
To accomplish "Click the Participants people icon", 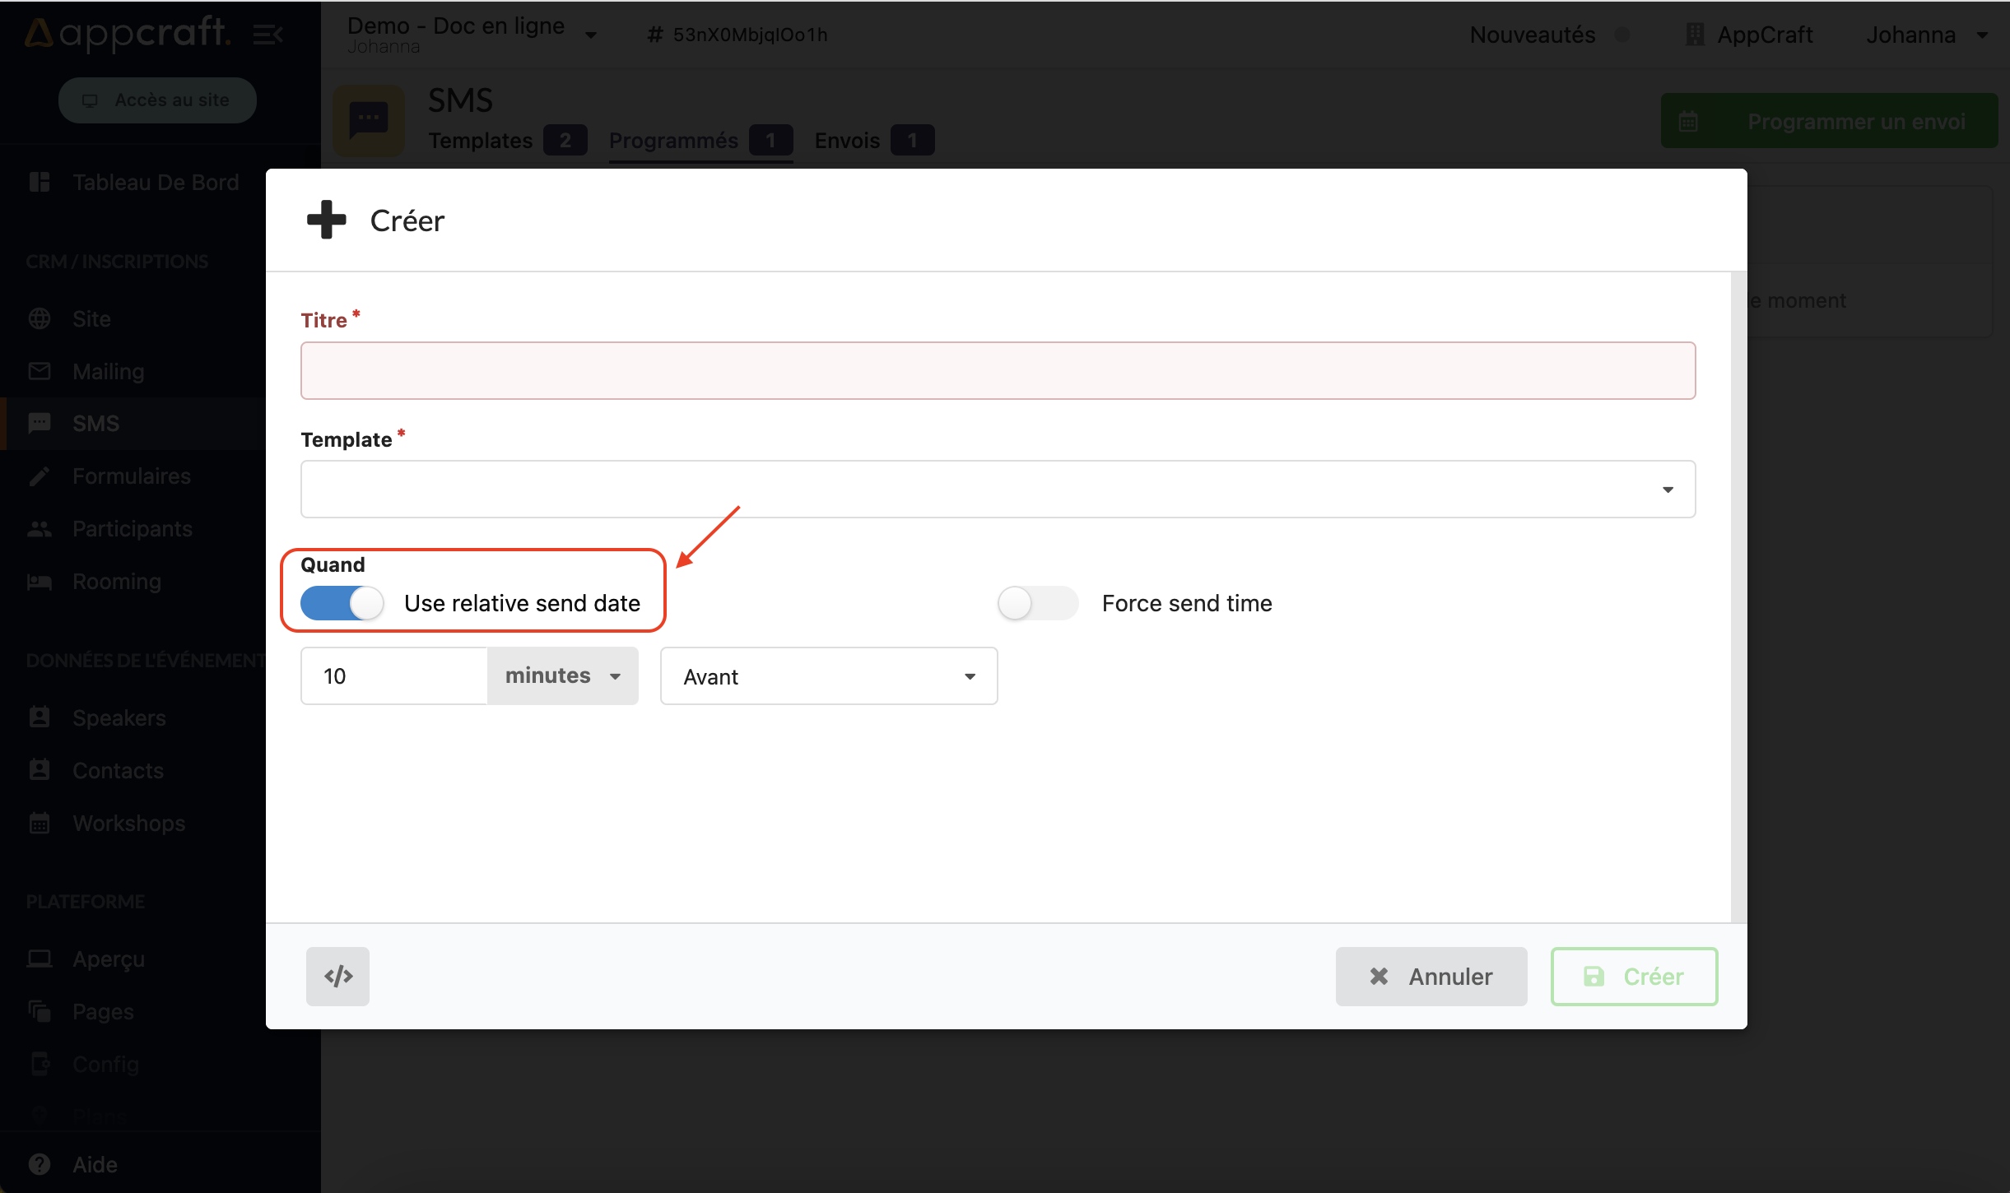I will click(39, 528).
